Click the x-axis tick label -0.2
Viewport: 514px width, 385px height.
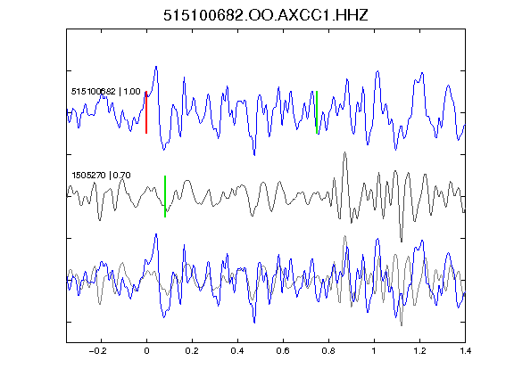pyautogui.click(x=98, y=351)
